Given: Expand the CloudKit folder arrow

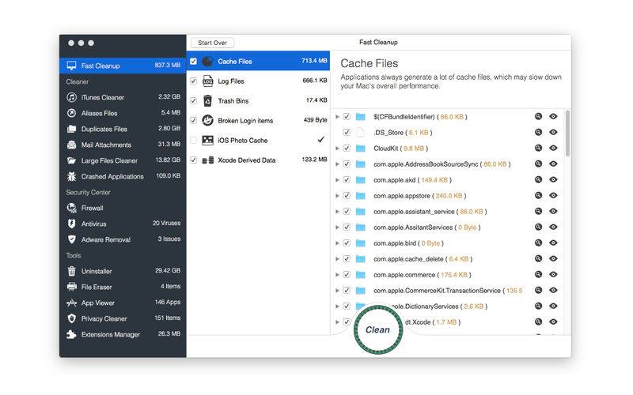Looking at the screenshot, I should (337, 149).
